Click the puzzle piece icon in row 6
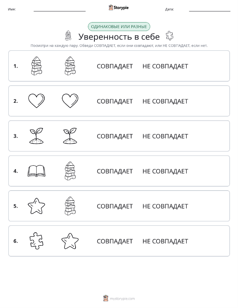 36,241
